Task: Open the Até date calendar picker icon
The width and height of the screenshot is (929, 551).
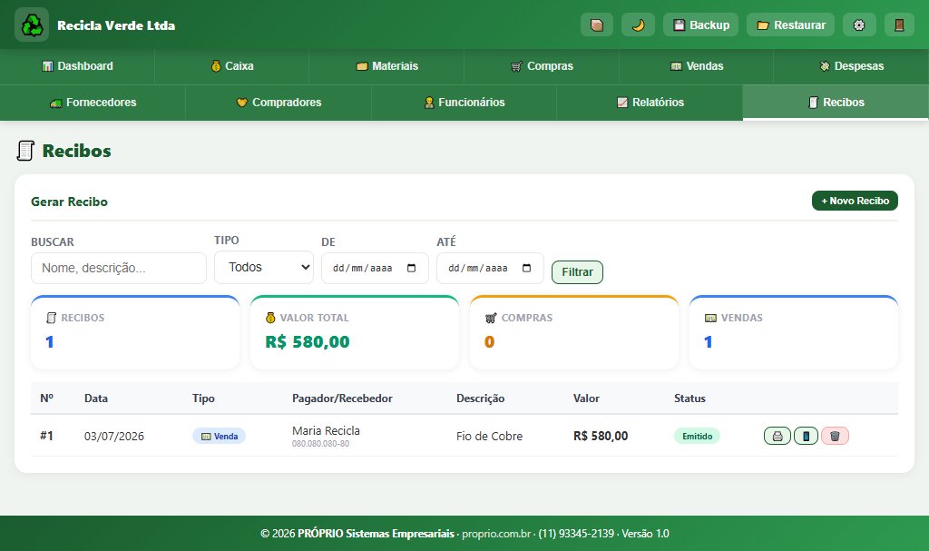Action: 527,268
